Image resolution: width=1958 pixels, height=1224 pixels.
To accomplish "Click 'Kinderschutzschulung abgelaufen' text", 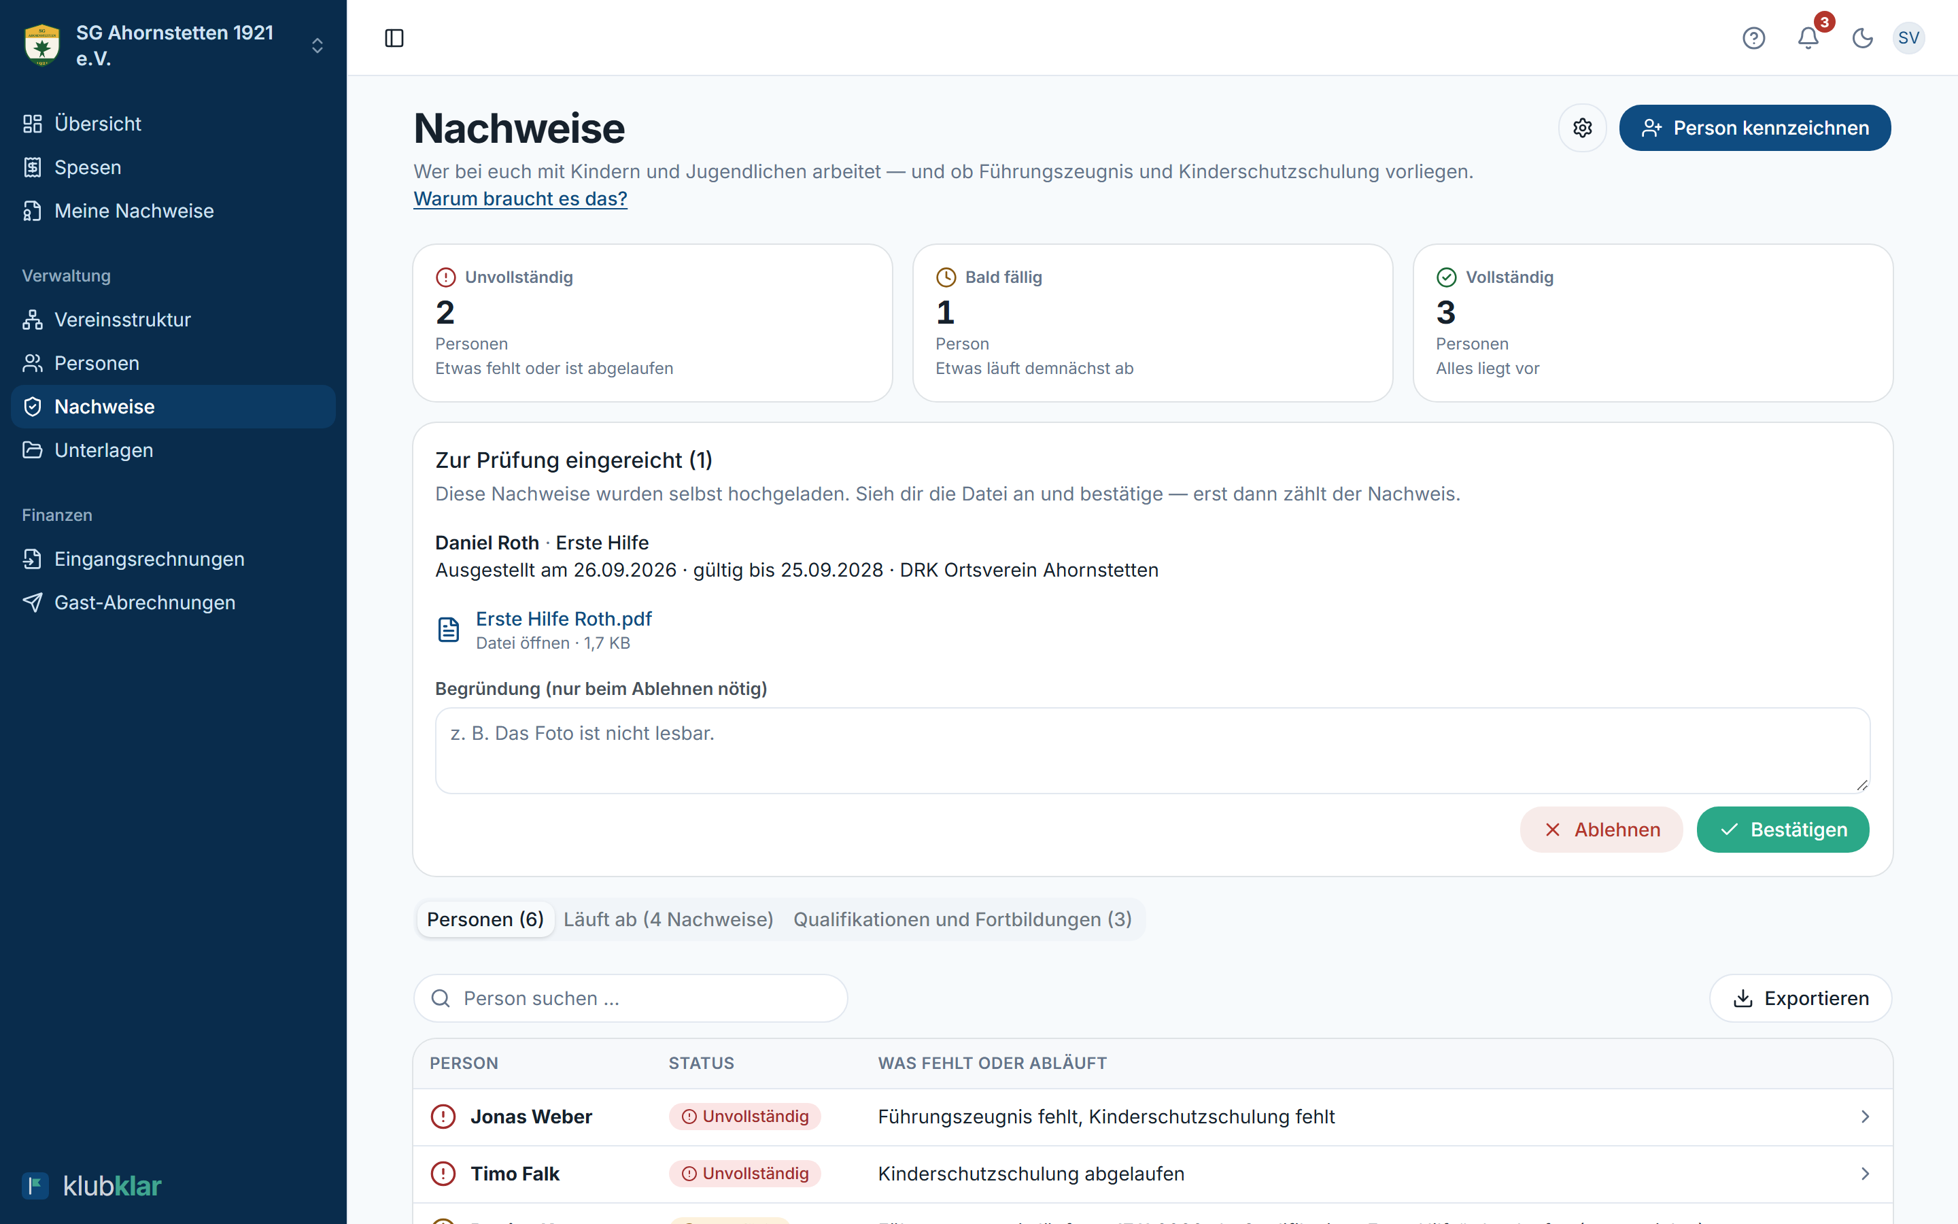I will pyautogui.click(x=1031, y=1174).
